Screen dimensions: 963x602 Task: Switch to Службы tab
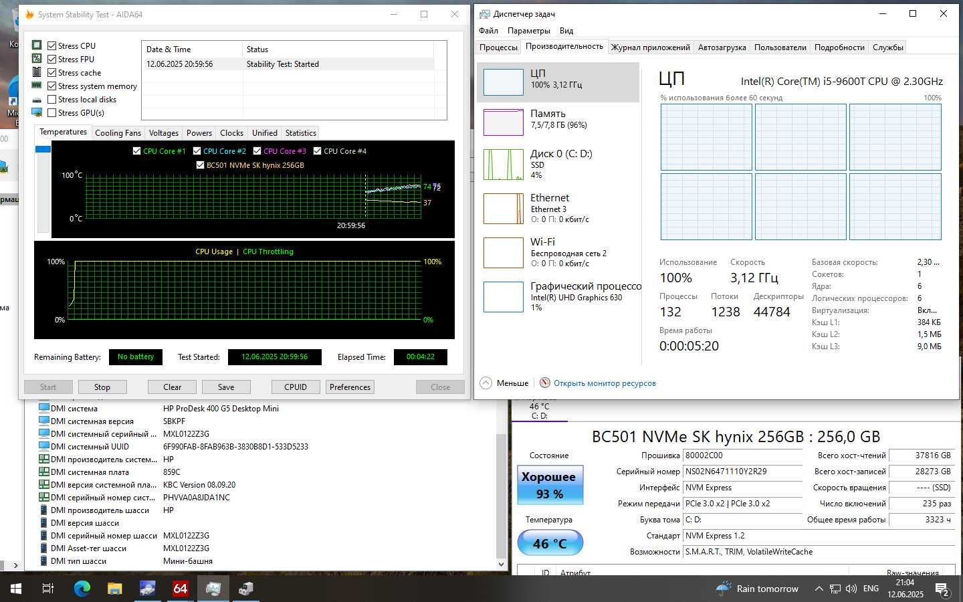pyautogui.click(x=887, y=47)
